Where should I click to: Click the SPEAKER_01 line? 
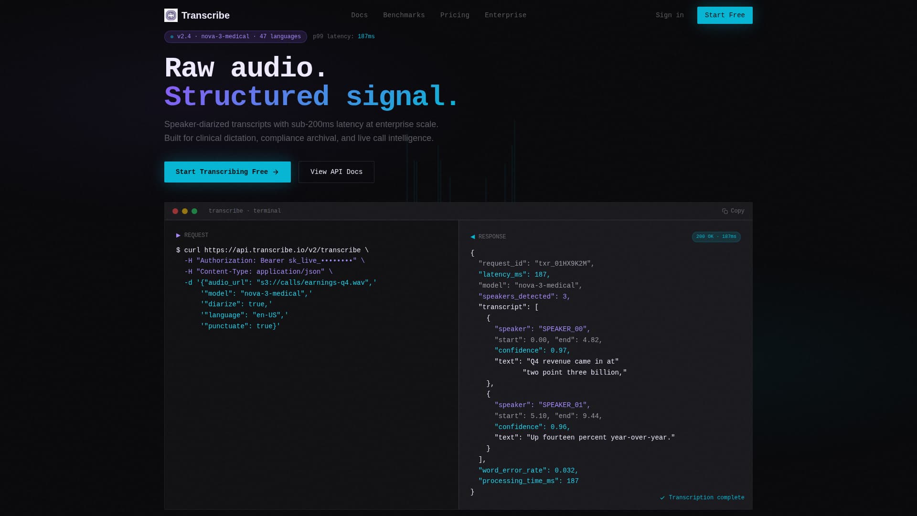tap(543, 405)
